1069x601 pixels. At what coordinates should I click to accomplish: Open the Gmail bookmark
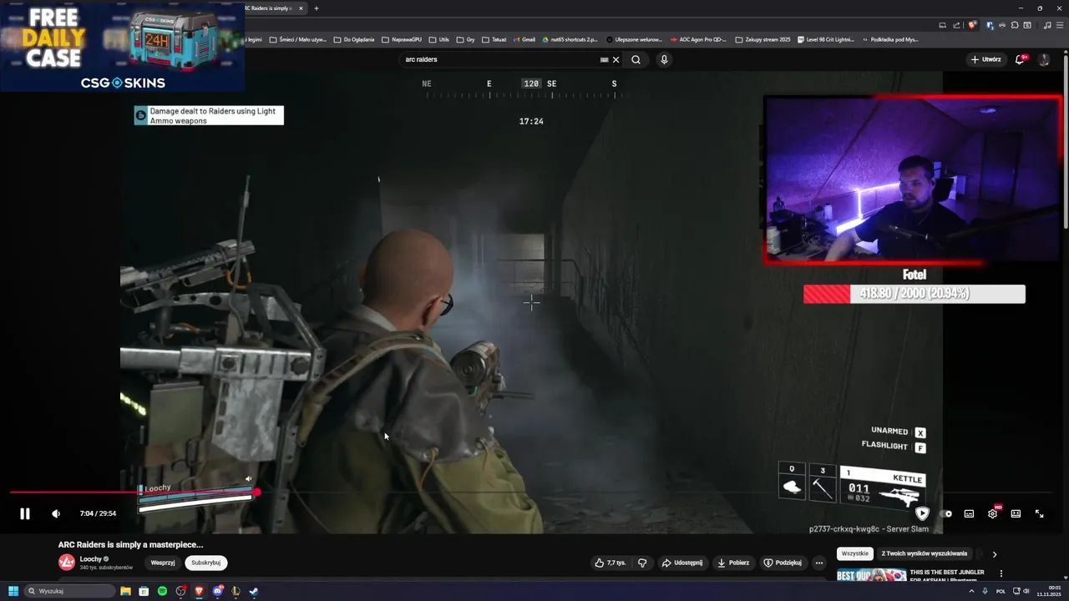pyautogui.click(x=524, y=39)
